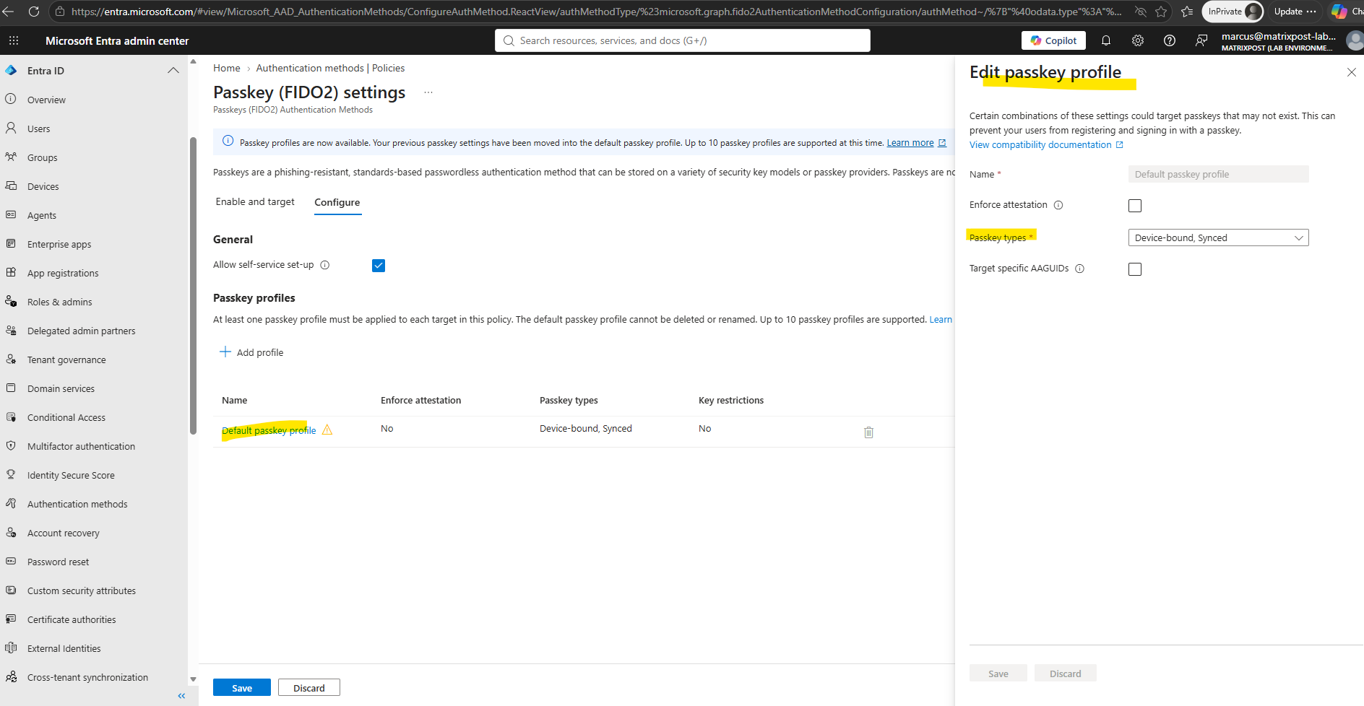The height and width of the screenshot is (706, 1364).
Task: Click Save in Edit passkey profile panel
Action: (x=998, y=674)
